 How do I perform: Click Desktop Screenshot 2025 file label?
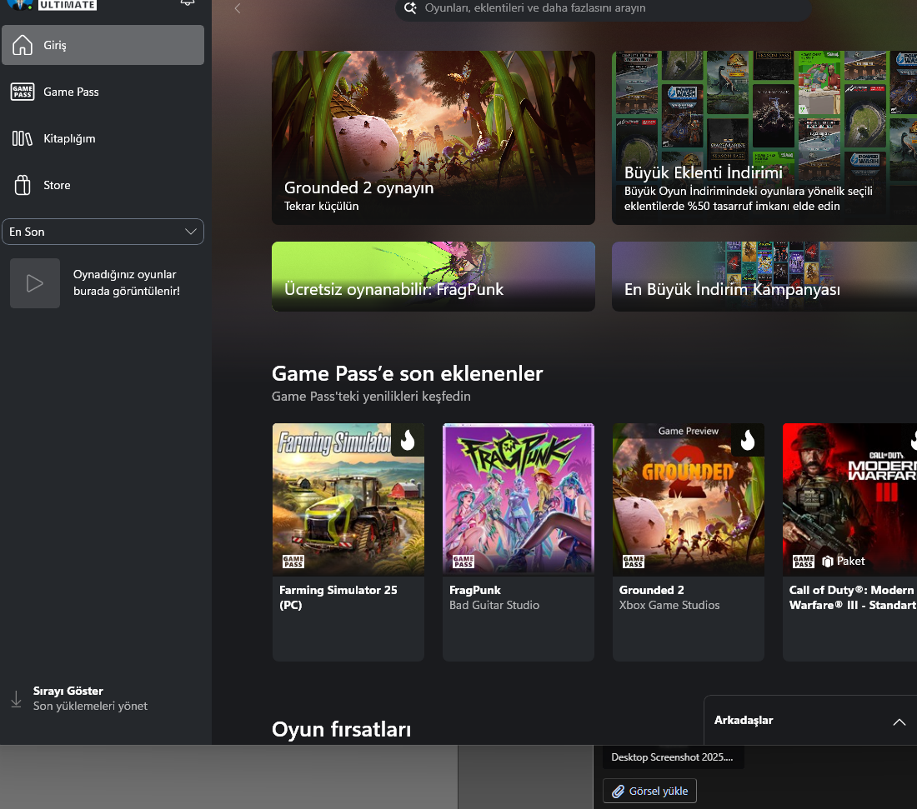point(672,757)
